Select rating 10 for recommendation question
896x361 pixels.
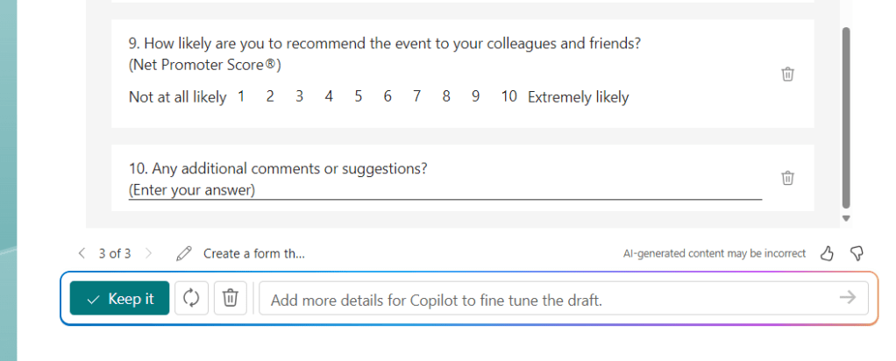pos(508,96)
